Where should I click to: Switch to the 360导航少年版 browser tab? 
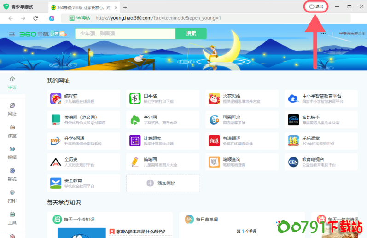[84, 7]
